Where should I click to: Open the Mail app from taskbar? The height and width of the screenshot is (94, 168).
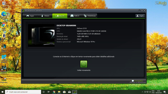point(69,92)
